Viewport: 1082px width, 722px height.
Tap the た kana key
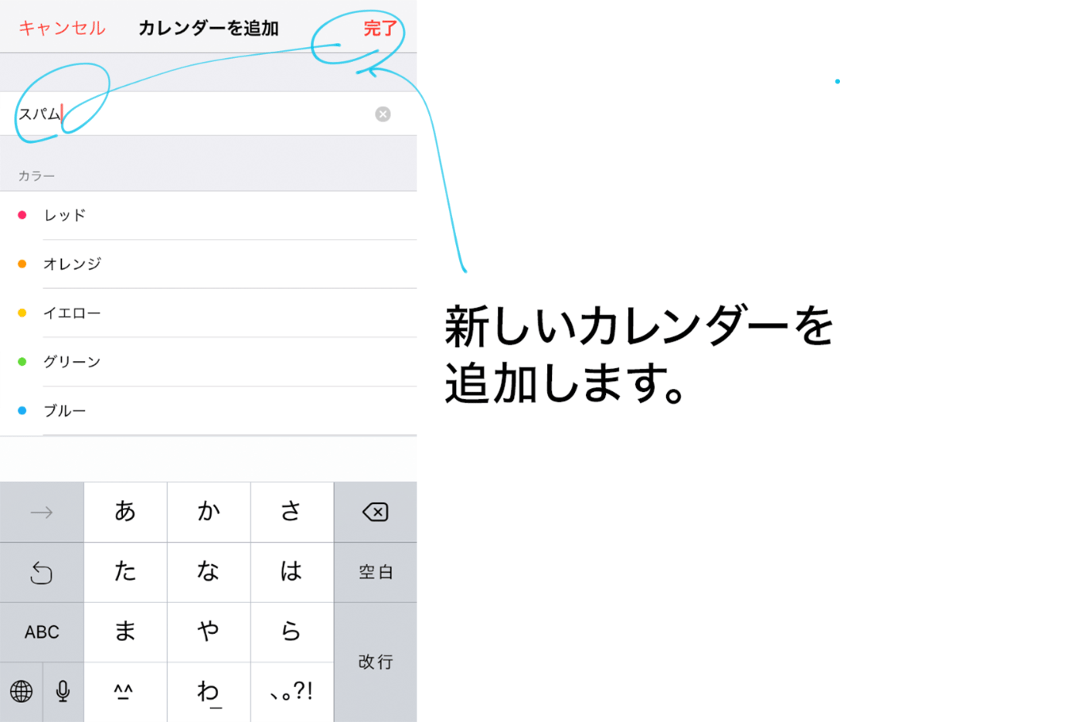pyautogui.click(x=125, y=572)
